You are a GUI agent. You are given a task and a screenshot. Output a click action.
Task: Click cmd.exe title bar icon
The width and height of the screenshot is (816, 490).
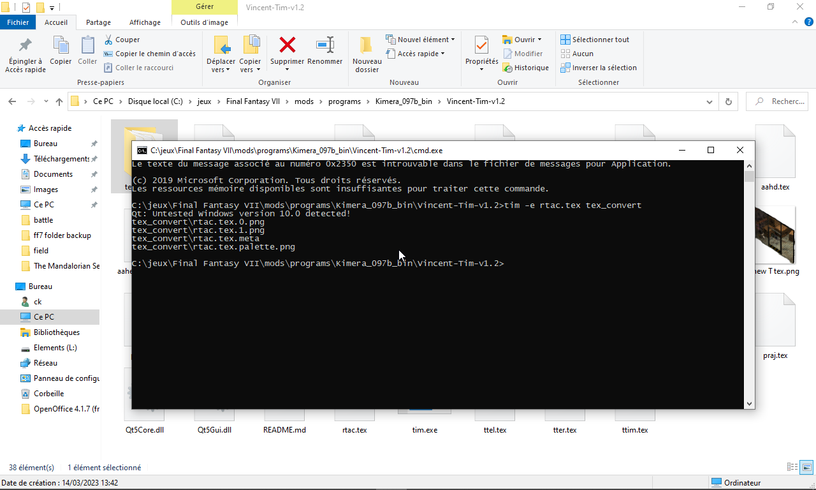click(142, 151)
